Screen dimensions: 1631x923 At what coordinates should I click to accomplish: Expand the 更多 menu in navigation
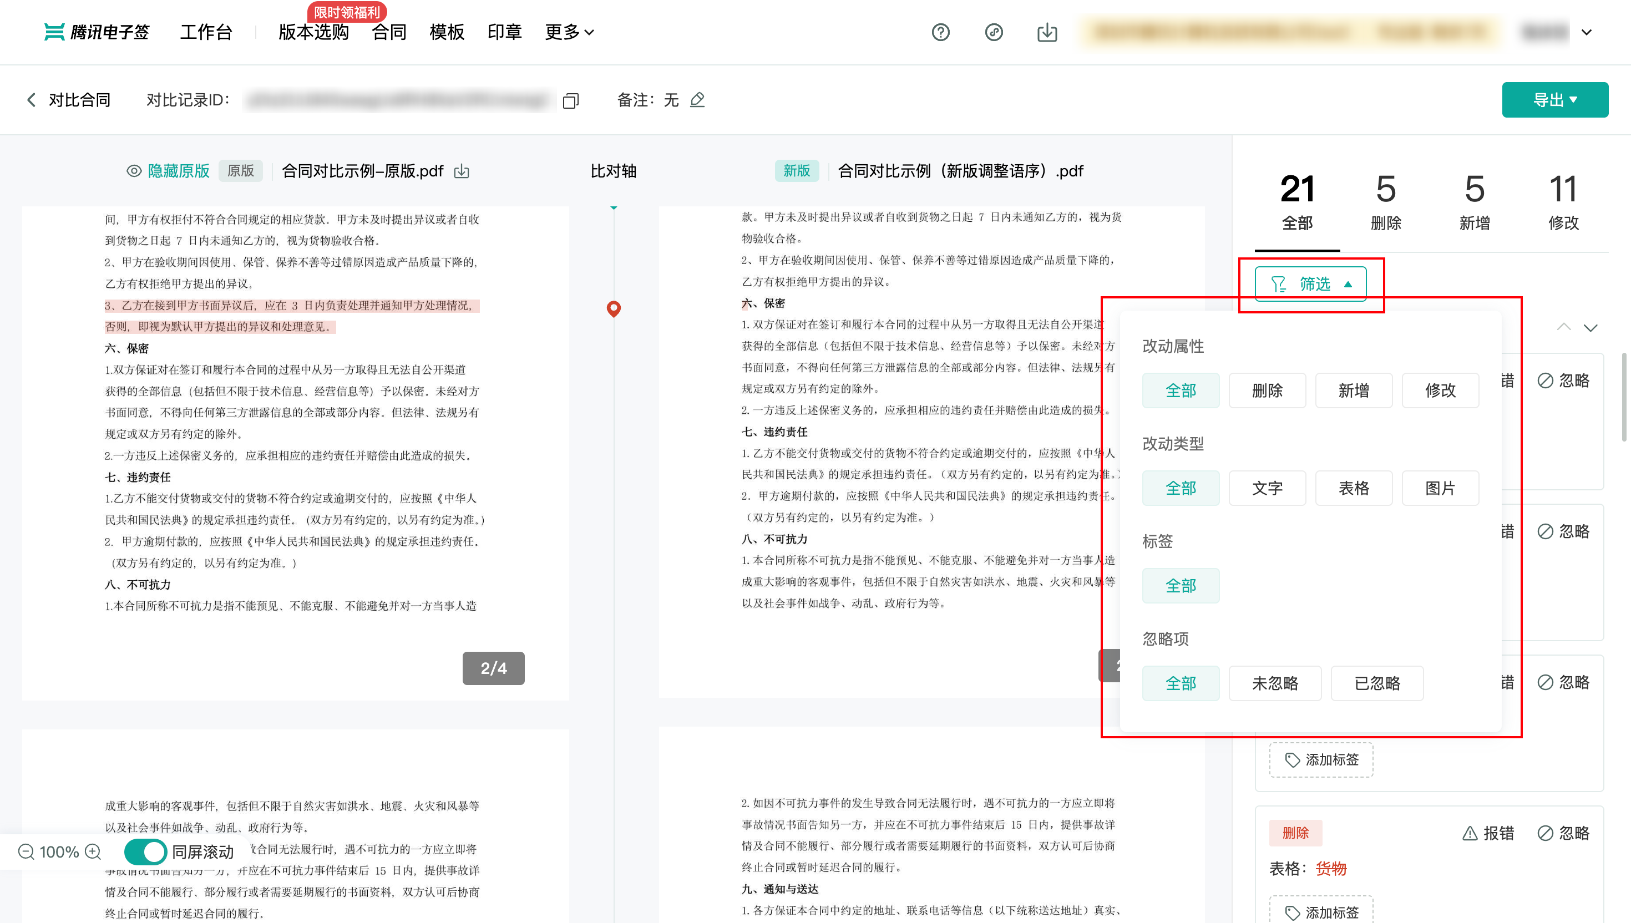569,32
